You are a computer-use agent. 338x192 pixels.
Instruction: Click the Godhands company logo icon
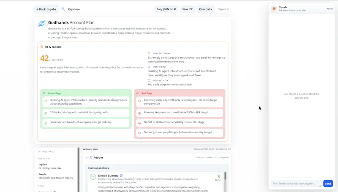point(41,24)
